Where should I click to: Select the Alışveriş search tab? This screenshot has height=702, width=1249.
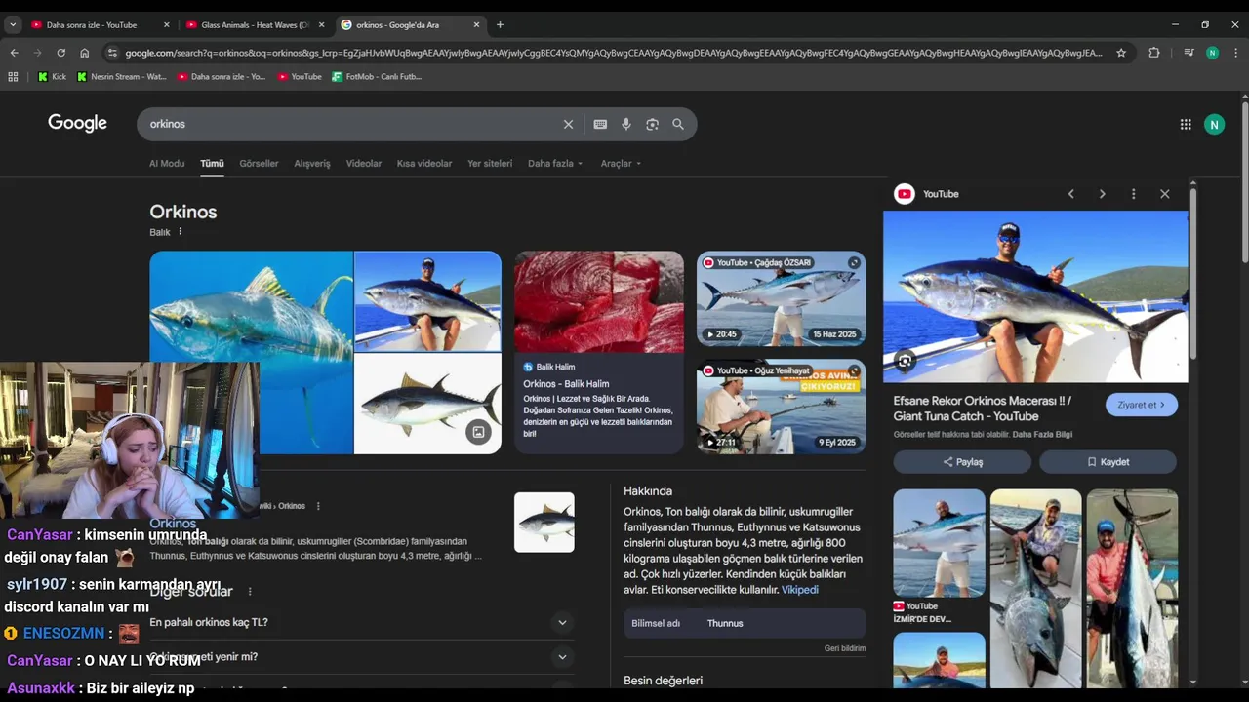coord(312,164)
